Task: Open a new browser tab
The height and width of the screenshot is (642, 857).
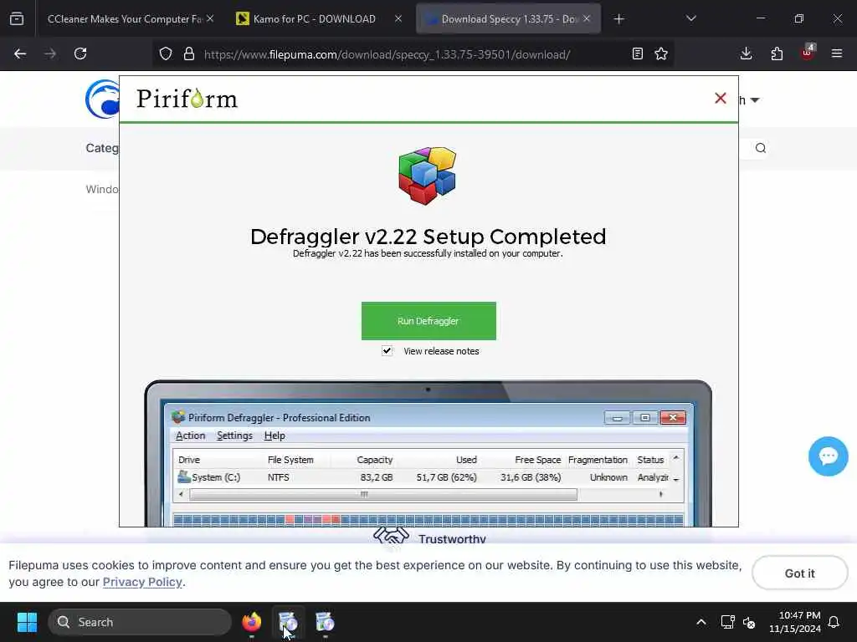Action: pyautogui.click(x=618, y=19)
